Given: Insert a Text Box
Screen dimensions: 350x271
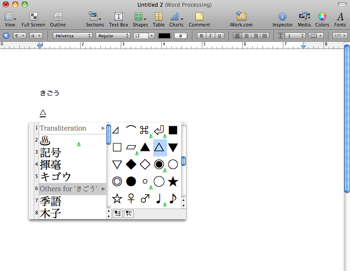Looking at the screenshot, I should [x=118, y=19].
